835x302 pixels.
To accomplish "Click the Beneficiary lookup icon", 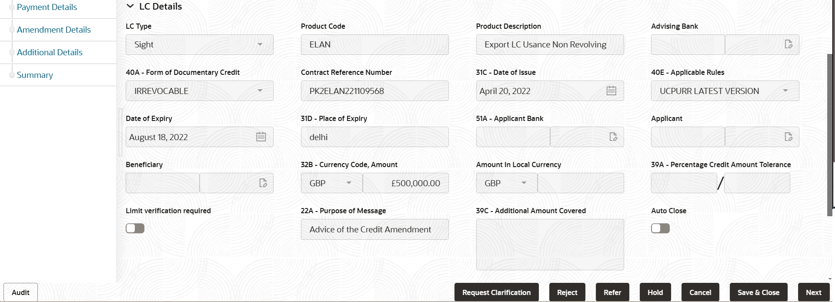I will click(x=263, y=183).
